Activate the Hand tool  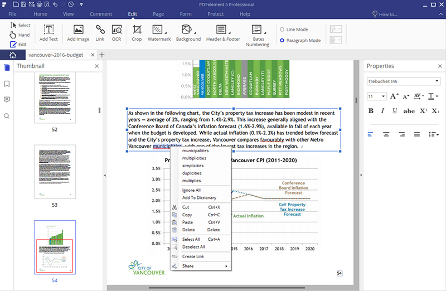coord(20,35)
